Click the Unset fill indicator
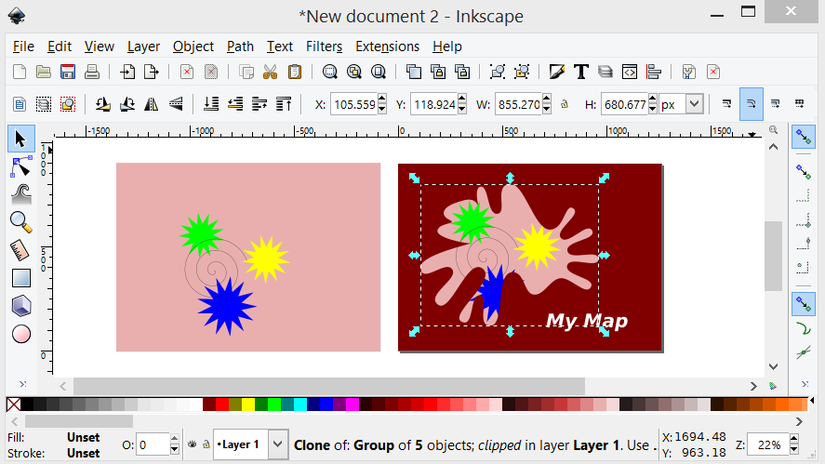 (x=84, y=437)
